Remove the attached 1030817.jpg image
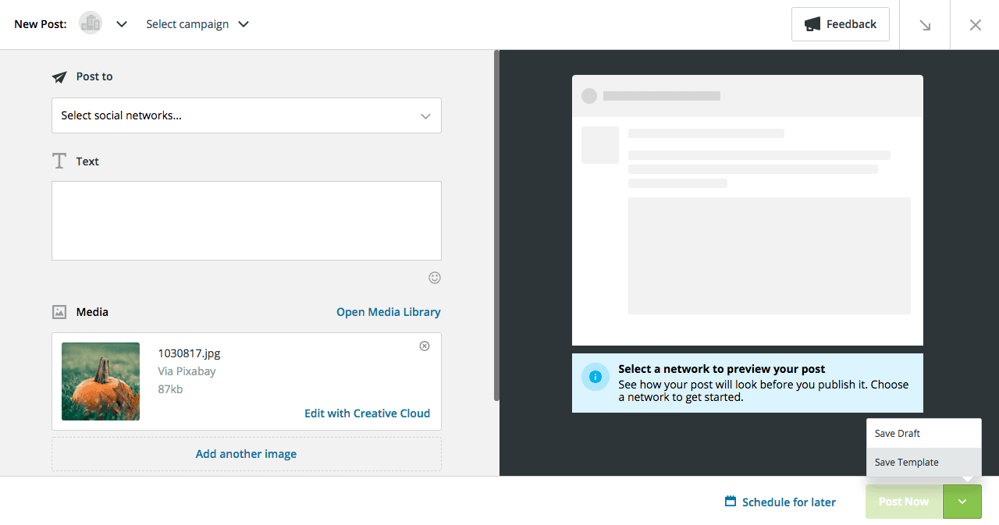 [x=424, y=346]
